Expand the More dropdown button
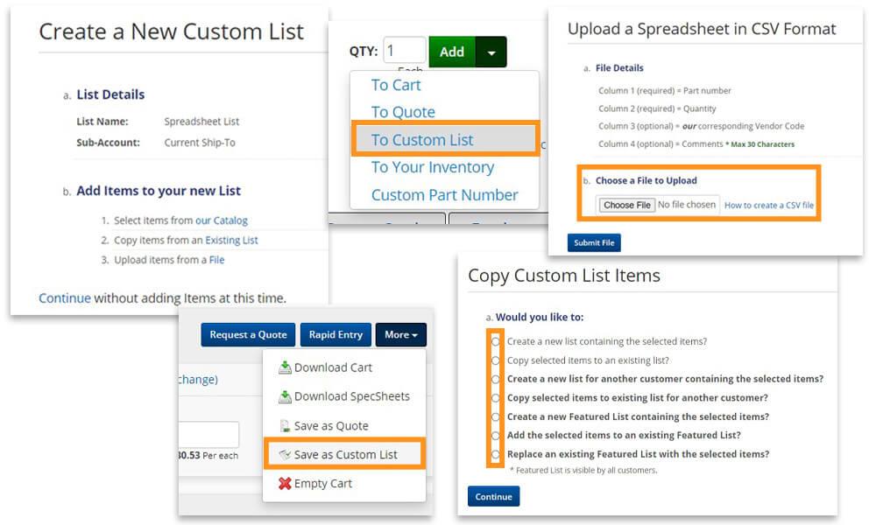876x525 pixels. coord(401,335)
